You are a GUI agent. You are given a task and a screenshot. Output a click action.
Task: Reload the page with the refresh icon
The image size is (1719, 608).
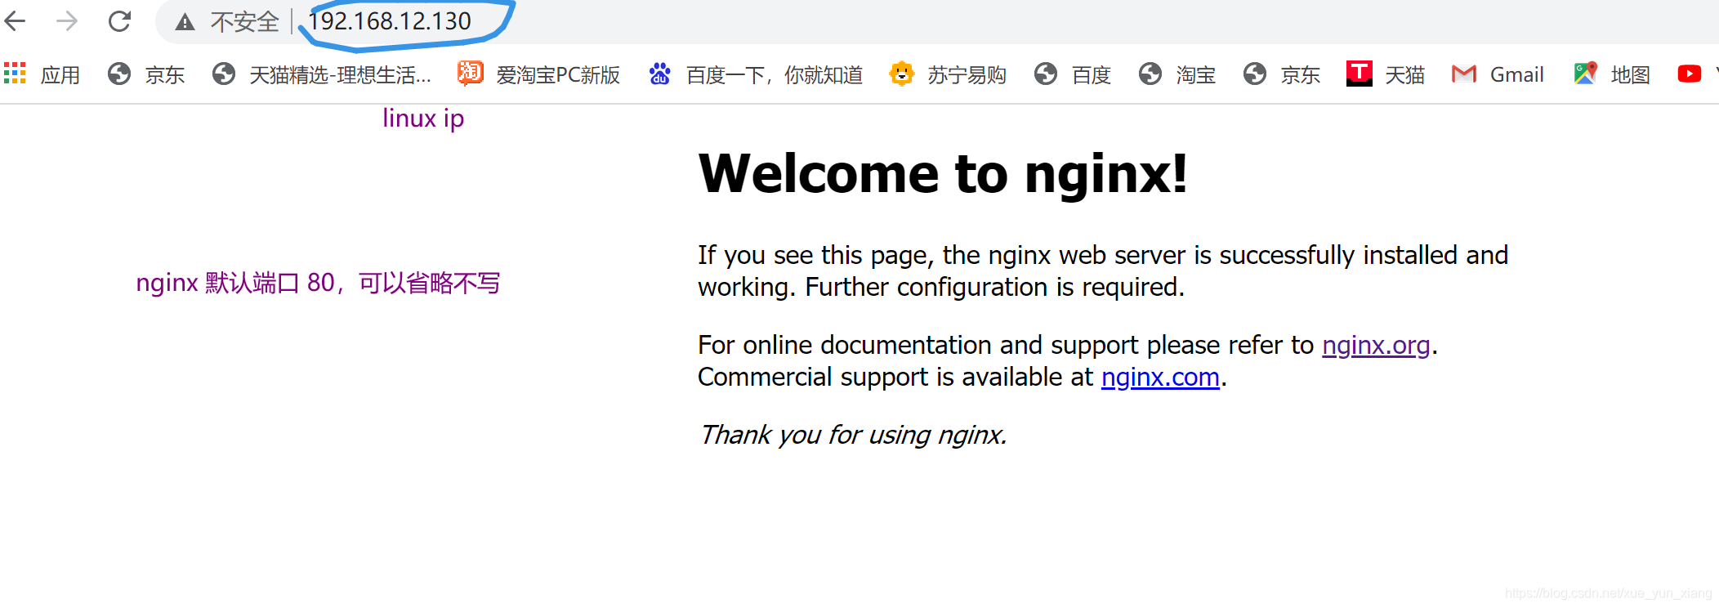tap(119, 21)
